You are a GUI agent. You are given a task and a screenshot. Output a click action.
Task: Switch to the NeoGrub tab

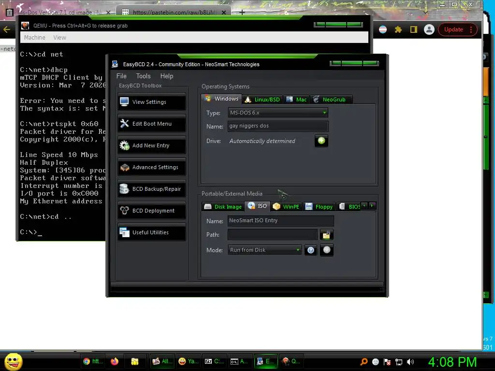click(331, 100)
